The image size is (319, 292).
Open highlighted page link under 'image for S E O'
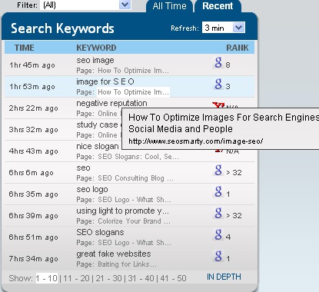133,92
